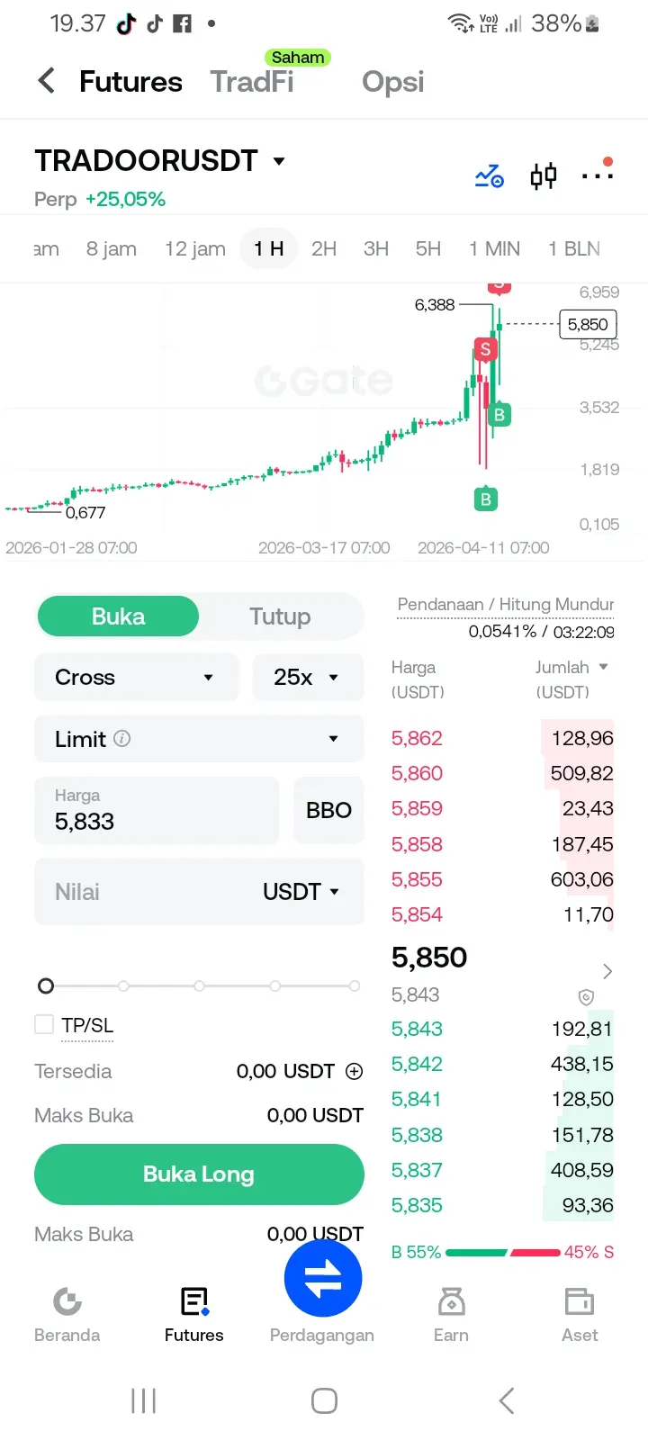Select the 2H timeframe tab
The width and height of the screenshot is (648, 1440).
[x=324, y=248]
